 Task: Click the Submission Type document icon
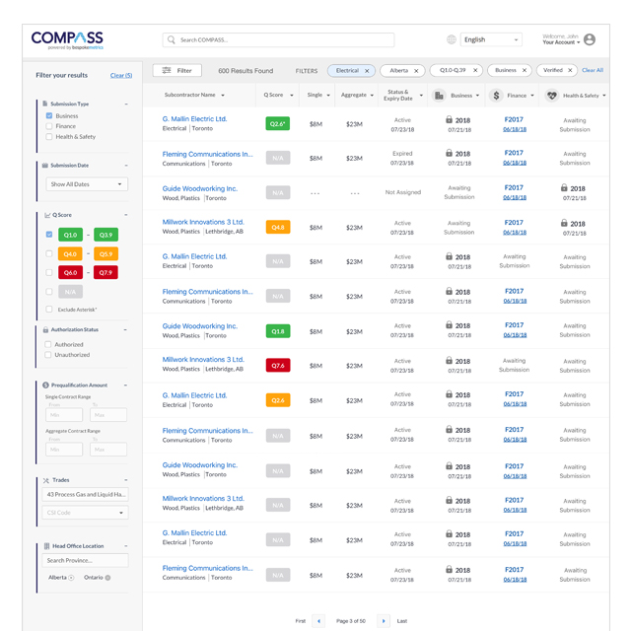45,104
